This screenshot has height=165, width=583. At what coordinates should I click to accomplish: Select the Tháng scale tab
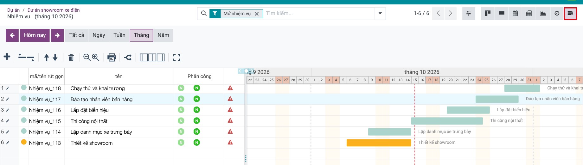[x=141, y=35]
